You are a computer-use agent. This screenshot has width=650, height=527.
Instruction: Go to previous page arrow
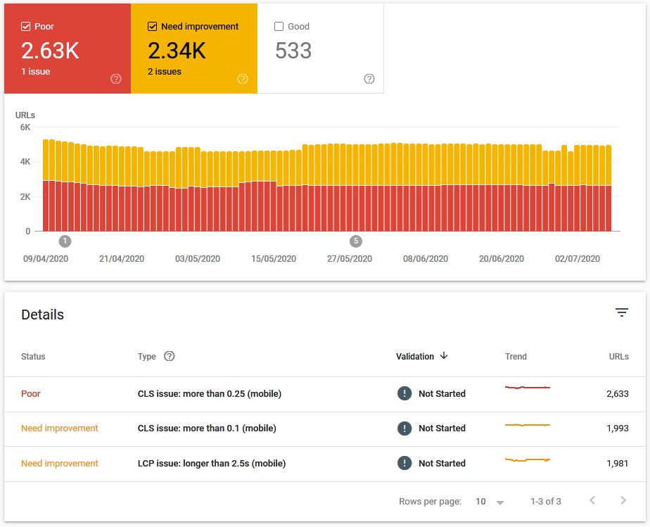coord(592,501)
